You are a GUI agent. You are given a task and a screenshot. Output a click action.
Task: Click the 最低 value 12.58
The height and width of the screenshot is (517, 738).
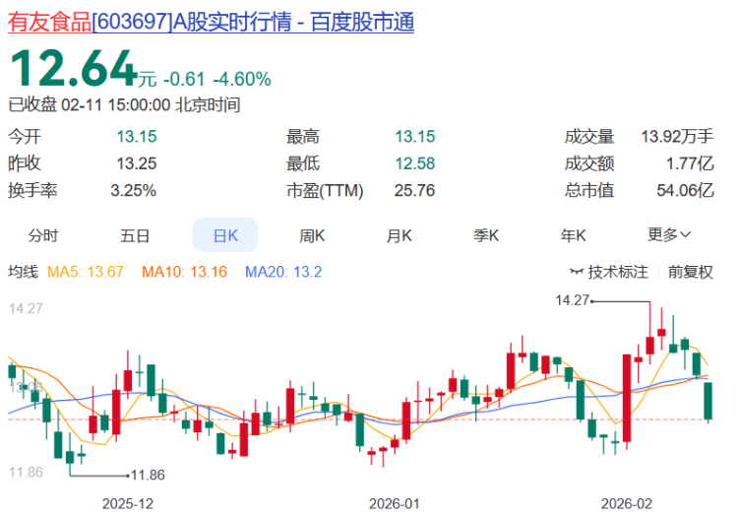414,163
